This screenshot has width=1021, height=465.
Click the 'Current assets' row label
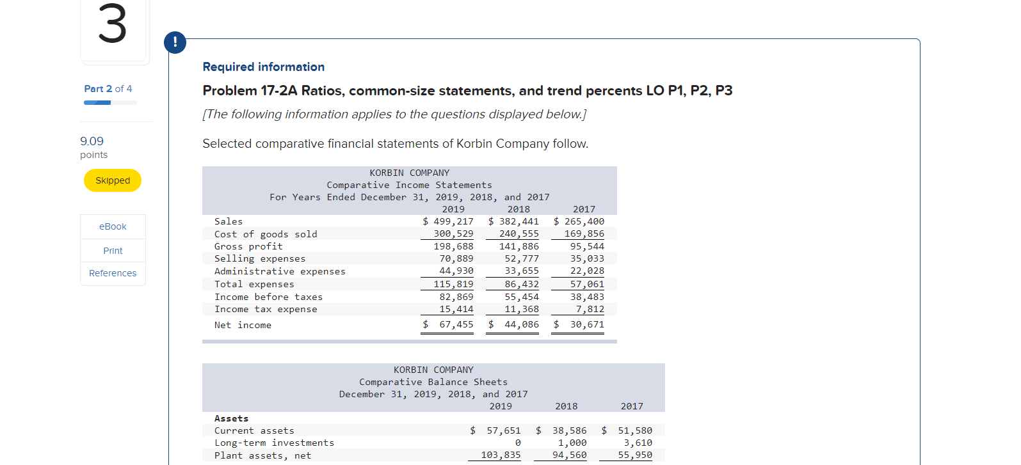pos(254,430)
